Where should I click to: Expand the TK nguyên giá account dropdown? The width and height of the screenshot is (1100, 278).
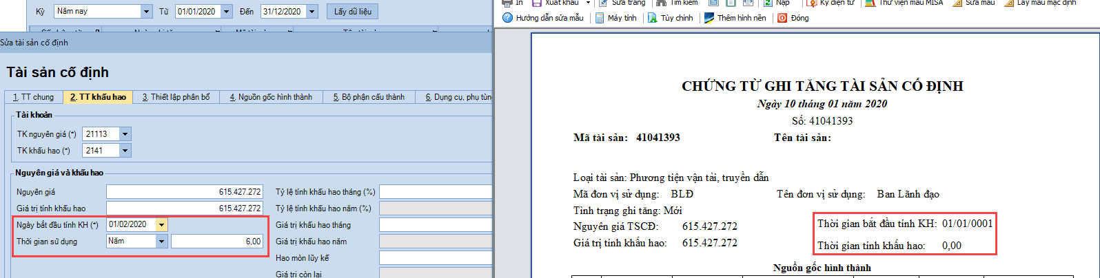(125, 134)
